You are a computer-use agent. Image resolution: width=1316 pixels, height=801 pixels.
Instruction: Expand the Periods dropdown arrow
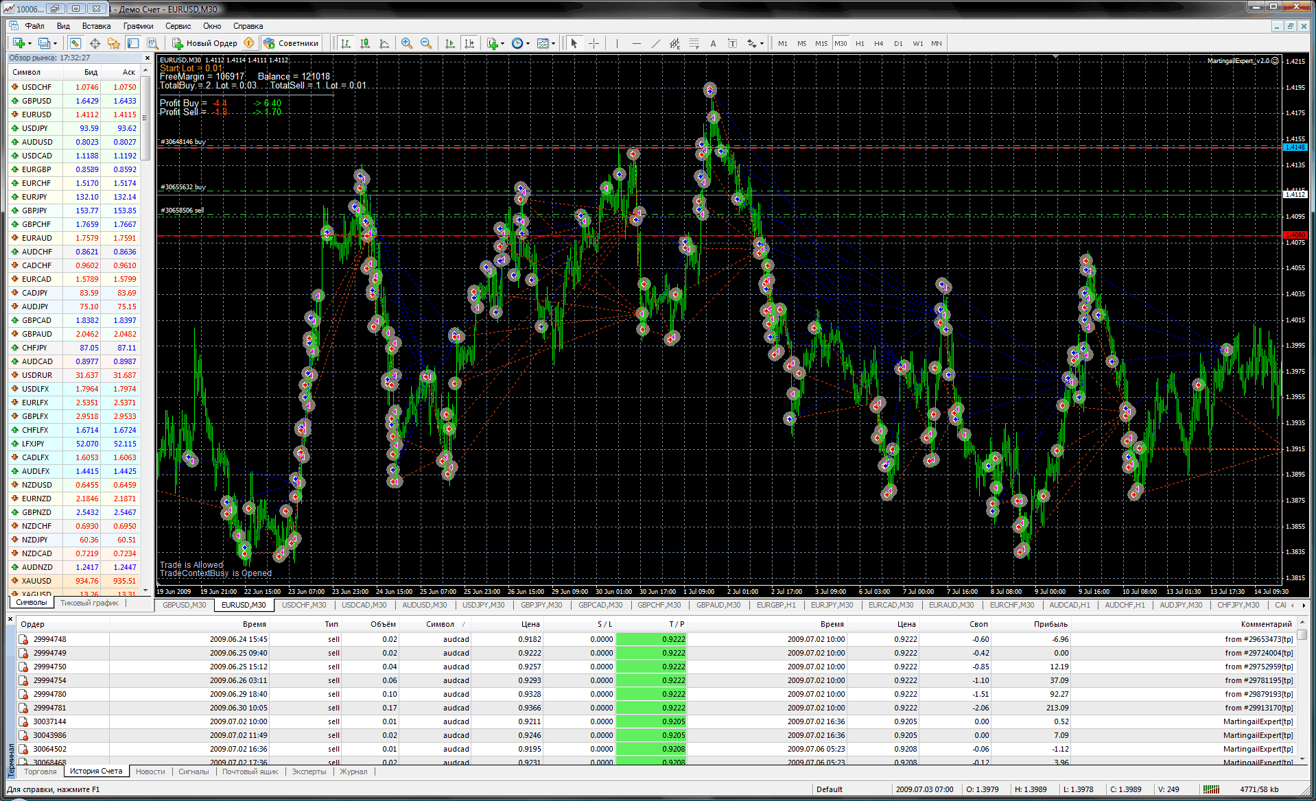coord(528,43)
